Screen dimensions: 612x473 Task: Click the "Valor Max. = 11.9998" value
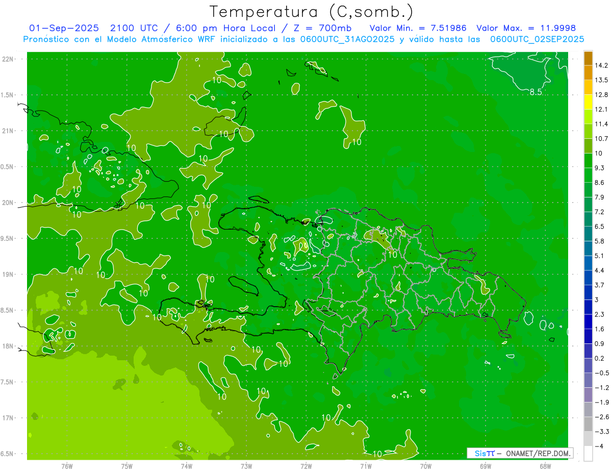526,28
